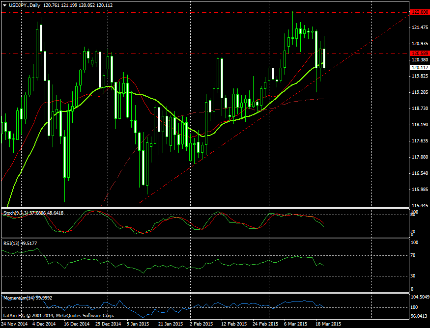Image resolution: width=430 pixels, height=328 pixels.
Task: Select the current price tag 120.112
Action: point(418,68)
